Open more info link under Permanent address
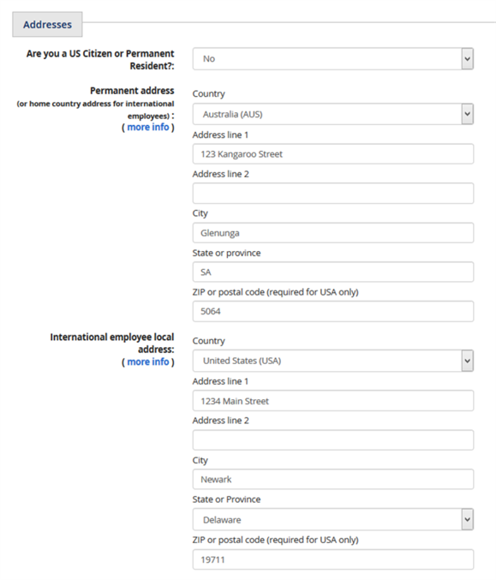This screenshot has width=496, height=580. pos(148,127)
